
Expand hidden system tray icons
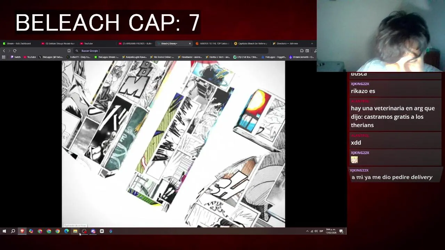coord(307,231)
